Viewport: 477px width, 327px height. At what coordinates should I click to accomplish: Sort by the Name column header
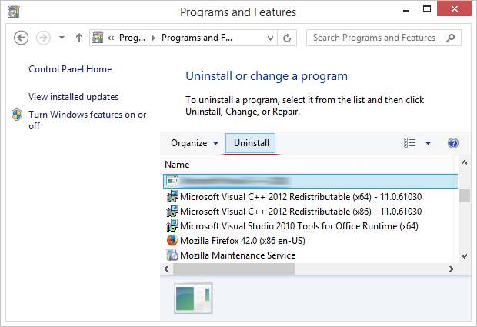[177, 165]
